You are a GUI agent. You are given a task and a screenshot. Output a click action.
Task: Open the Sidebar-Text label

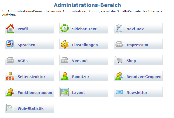84,29
